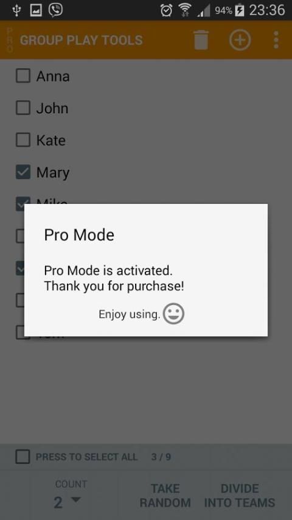Screen dimensions: 292x520
Task: Tap the trash delete icon
Action: click(x=201, y=40)
